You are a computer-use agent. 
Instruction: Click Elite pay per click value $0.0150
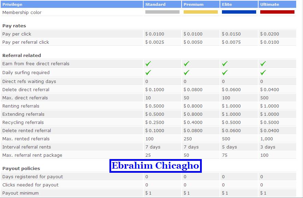click(x=231, y=34)
